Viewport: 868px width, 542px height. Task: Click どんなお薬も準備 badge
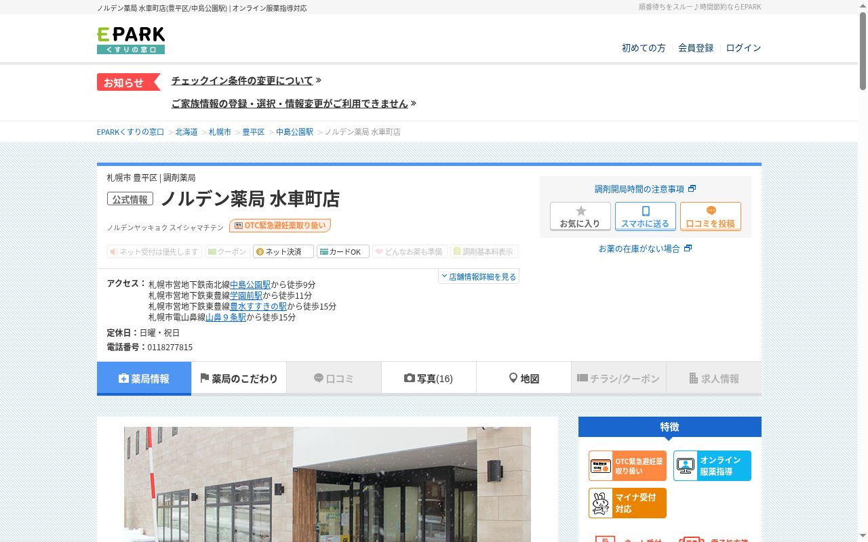click(x=410, y=251)
